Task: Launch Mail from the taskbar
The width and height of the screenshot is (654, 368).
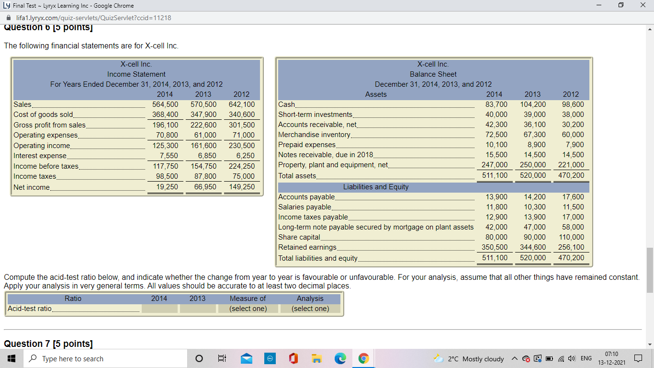Action: 246,358
